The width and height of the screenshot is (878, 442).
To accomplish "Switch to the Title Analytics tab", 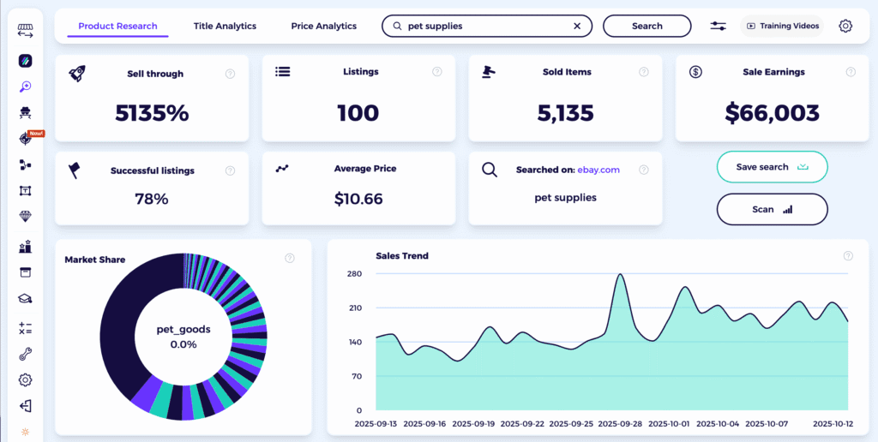I will pos(225,27).
